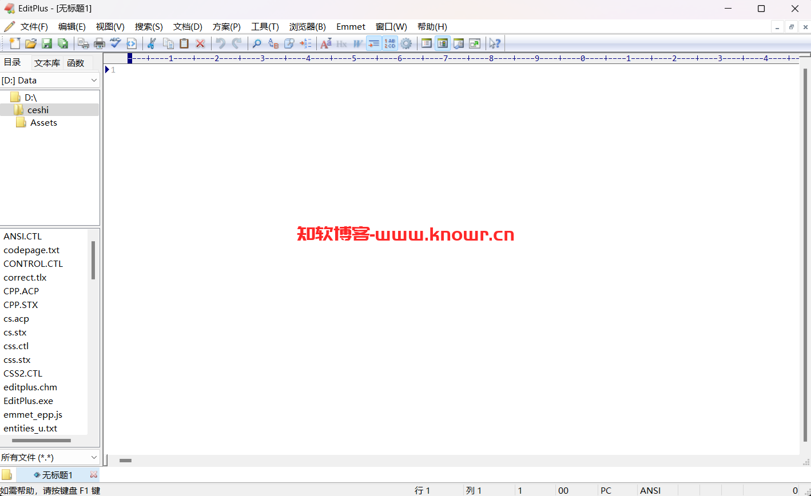Open the 文件(F) menu
Screen dimensions: 811x496
[x=34, y=27]
